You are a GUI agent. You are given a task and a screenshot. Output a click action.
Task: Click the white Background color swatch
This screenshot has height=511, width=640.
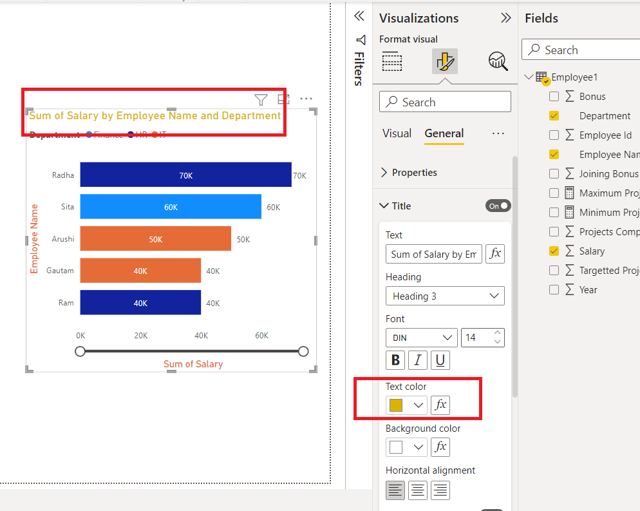(396, 447)
